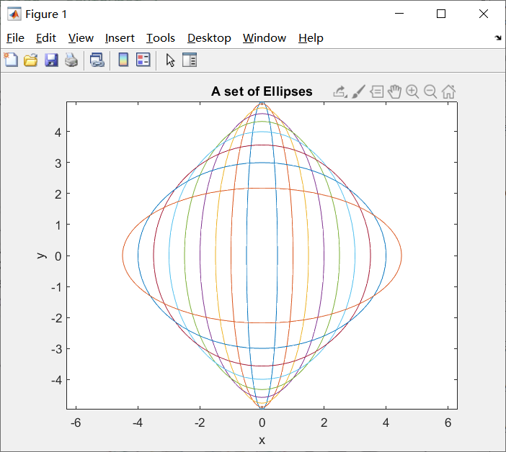The height and width of the screenshot is (452, 506).
Task: Enable the Zoom Out tool on the axes
Action: coord(430,92)
